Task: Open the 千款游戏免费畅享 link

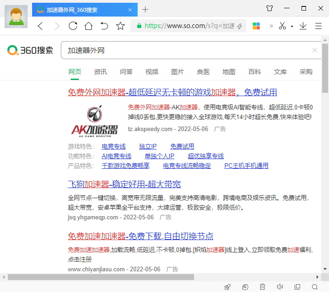Action: click(x=125, y=166)
